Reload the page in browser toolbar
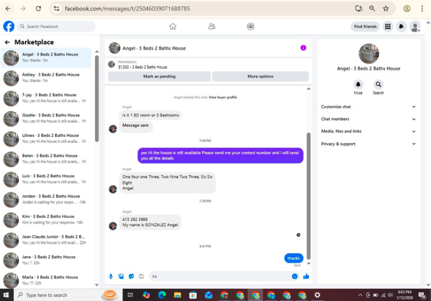The height and width of the screenshot is (301, 431). 38,9
